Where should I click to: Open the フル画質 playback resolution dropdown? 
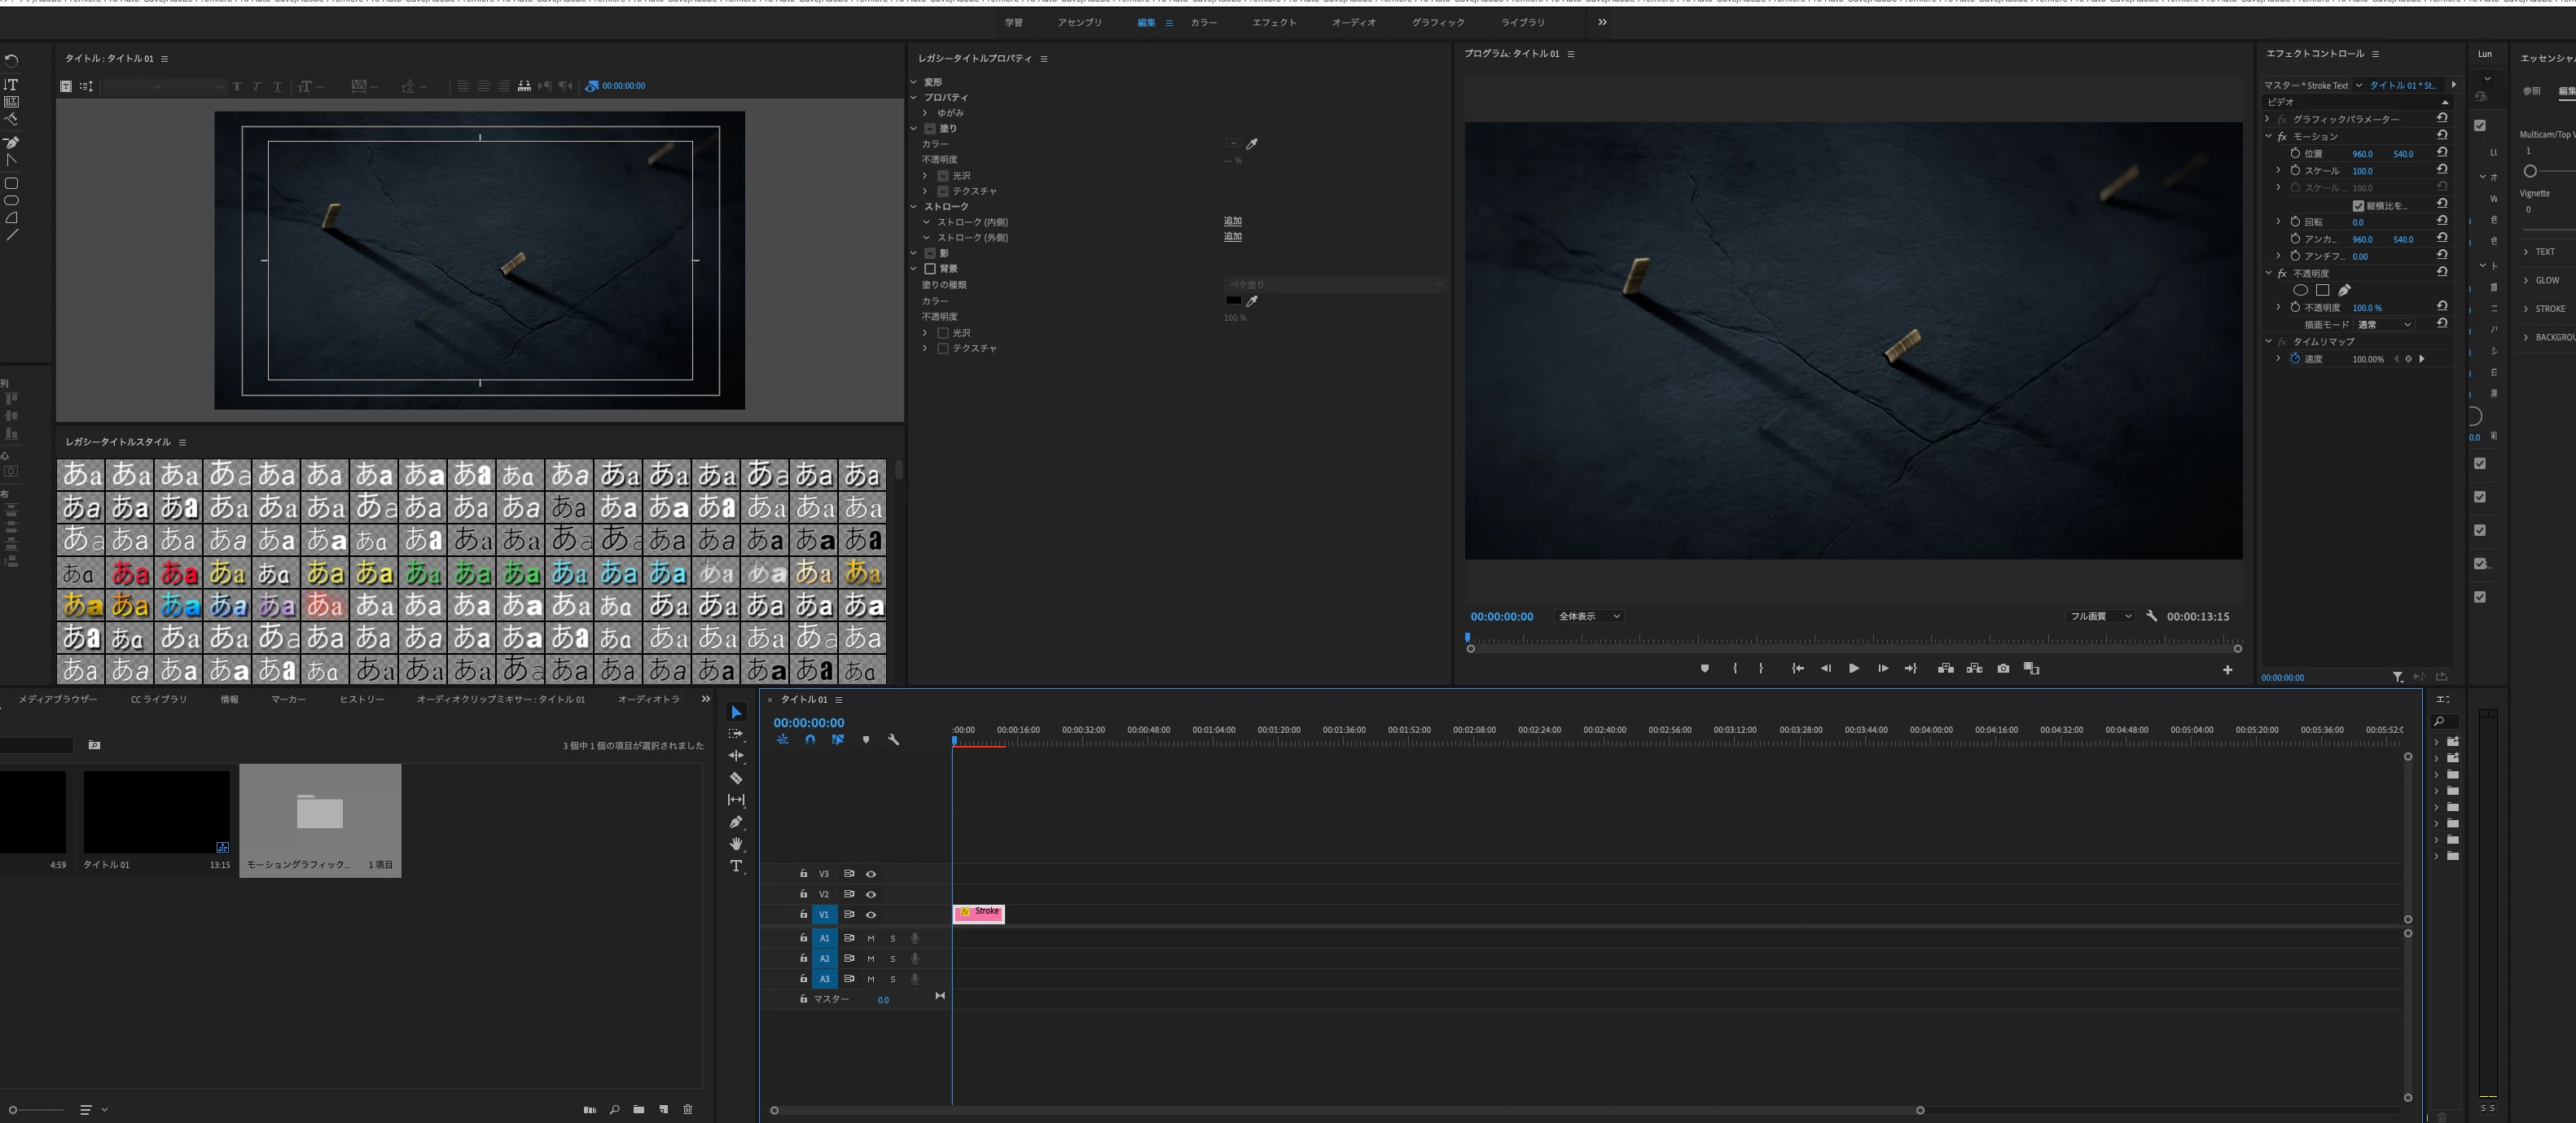click(x=2100, y=616)
